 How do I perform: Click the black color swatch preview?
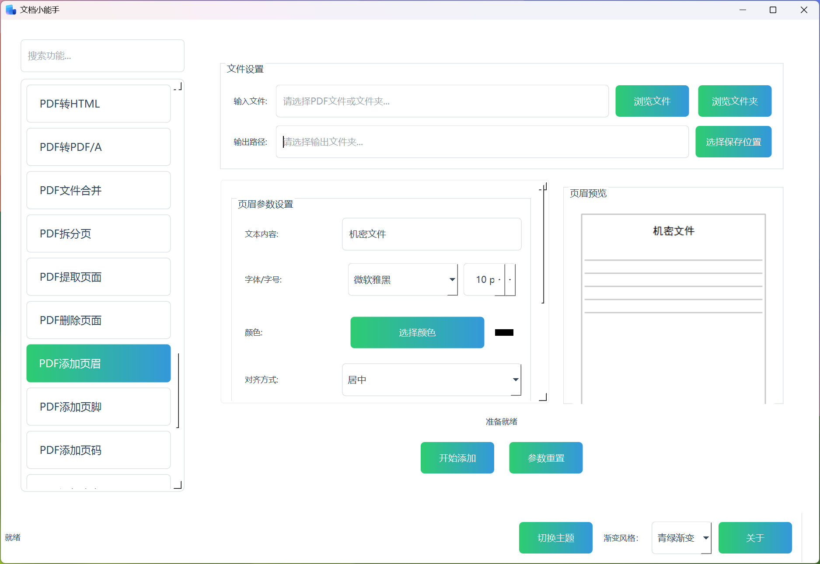[504, 333]
